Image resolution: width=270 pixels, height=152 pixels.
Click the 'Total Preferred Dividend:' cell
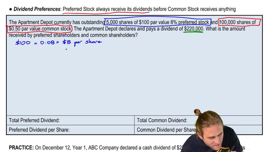point(70,120)
